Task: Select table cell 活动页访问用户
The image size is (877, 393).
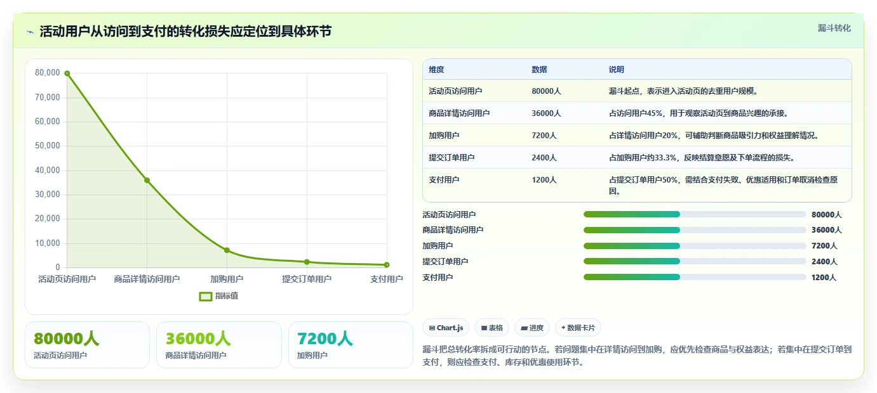Action: [x=455, y=91]
